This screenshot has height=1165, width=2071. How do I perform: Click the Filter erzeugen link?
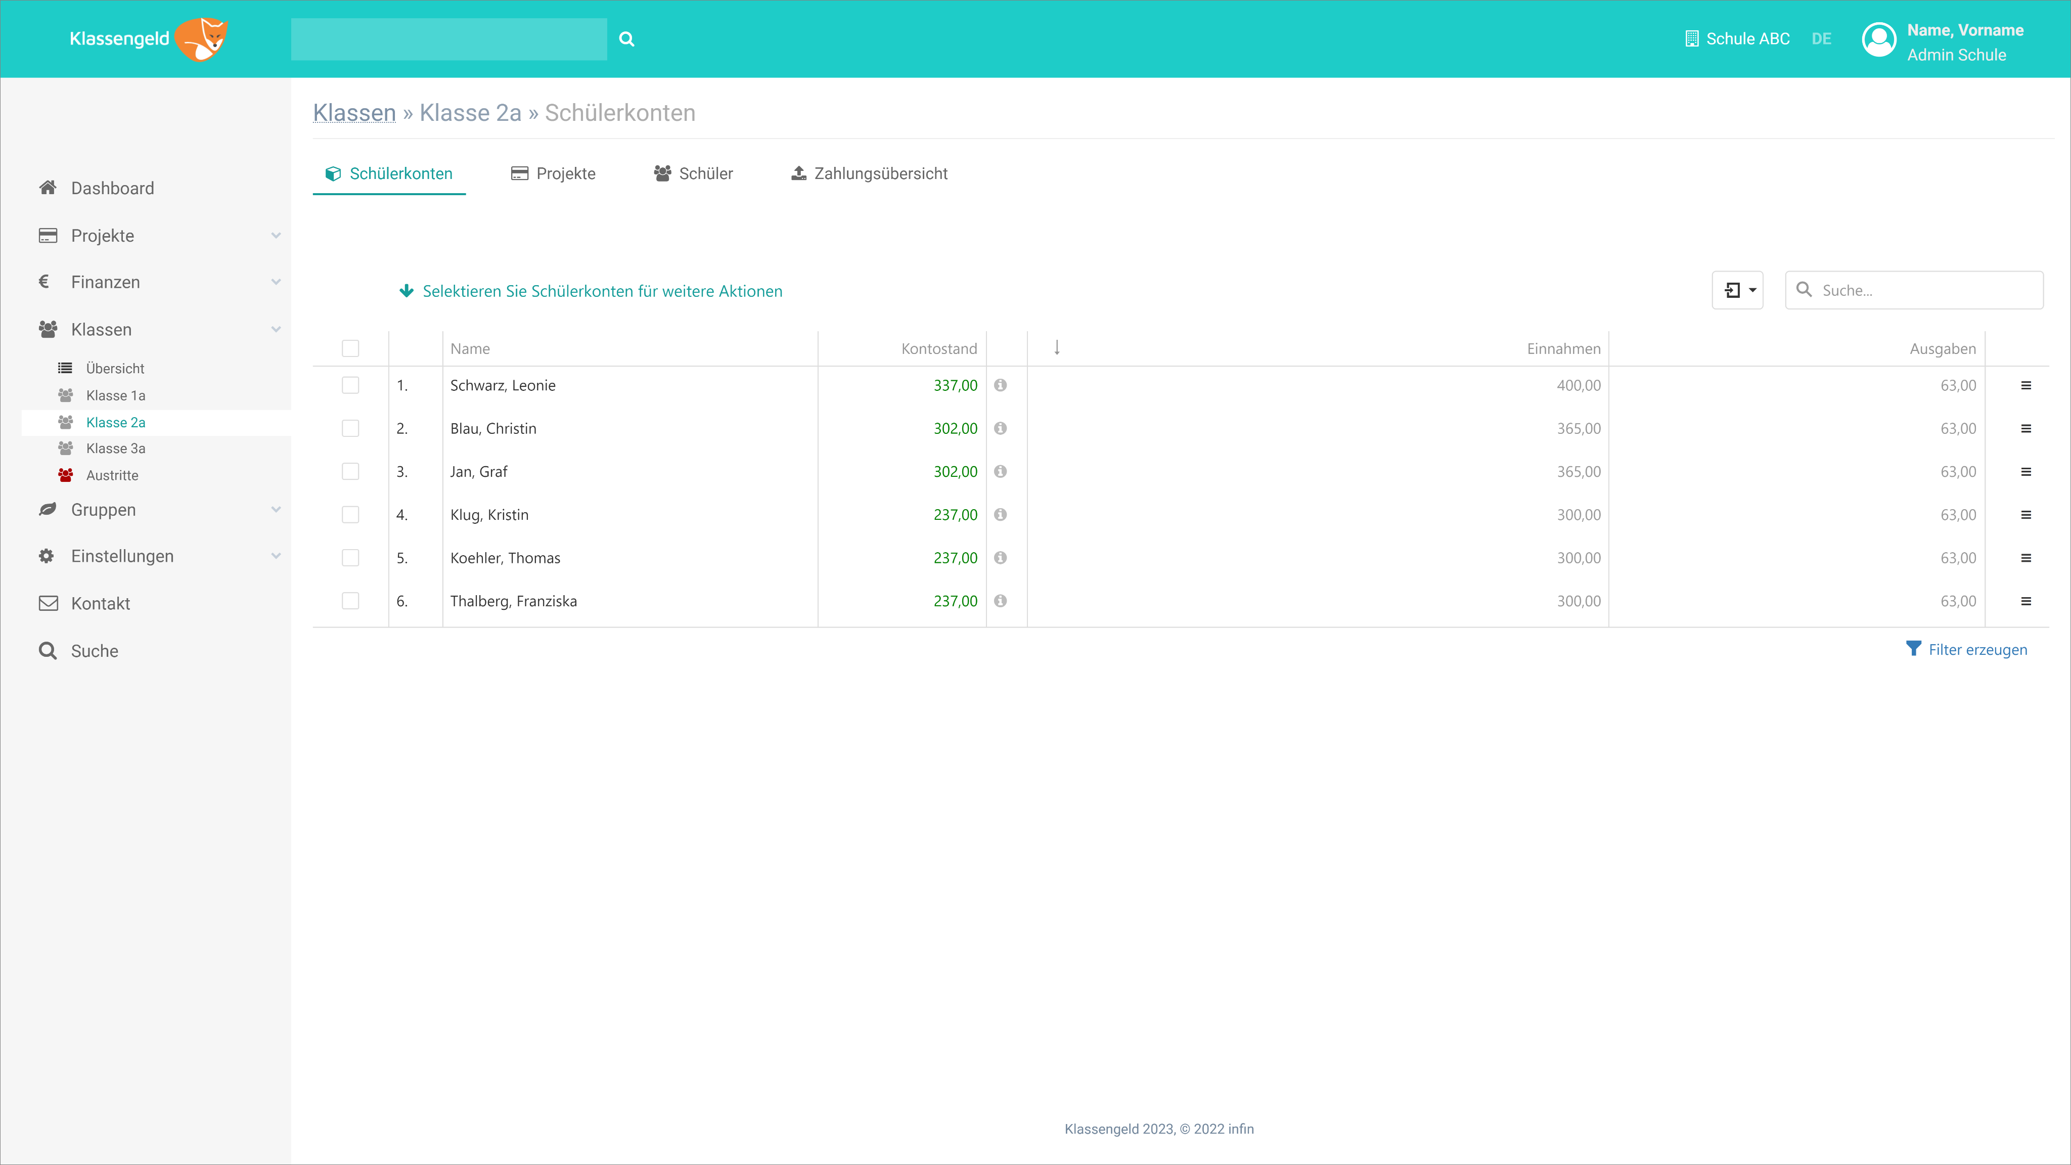[1977, 650]
